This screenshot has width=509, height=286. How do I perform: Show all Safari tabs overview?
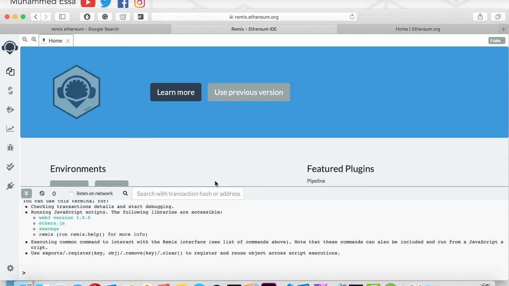coord(498,17)
